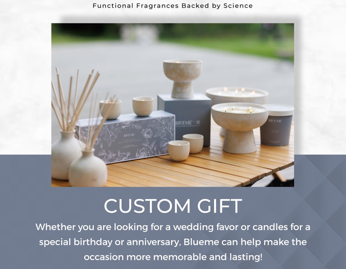Click the tall pedestal candle on the box
This screenshot has width=346, height=269.
coord(183,79)
